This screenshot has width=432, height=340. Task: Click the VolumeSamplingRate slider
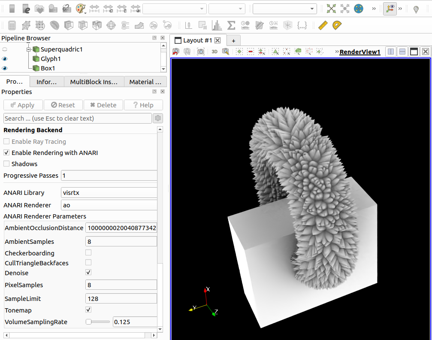click(97, 322)
